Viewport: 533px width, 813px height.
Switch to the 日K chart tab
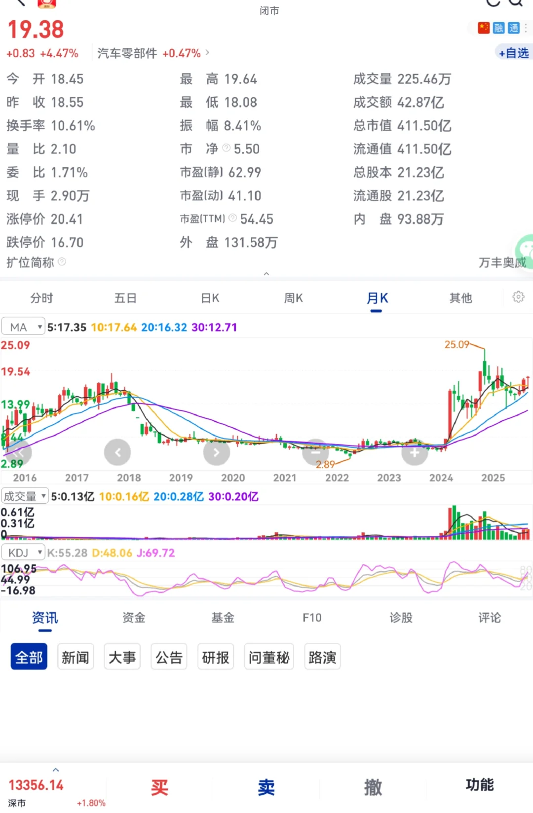[x=210, y=298]
